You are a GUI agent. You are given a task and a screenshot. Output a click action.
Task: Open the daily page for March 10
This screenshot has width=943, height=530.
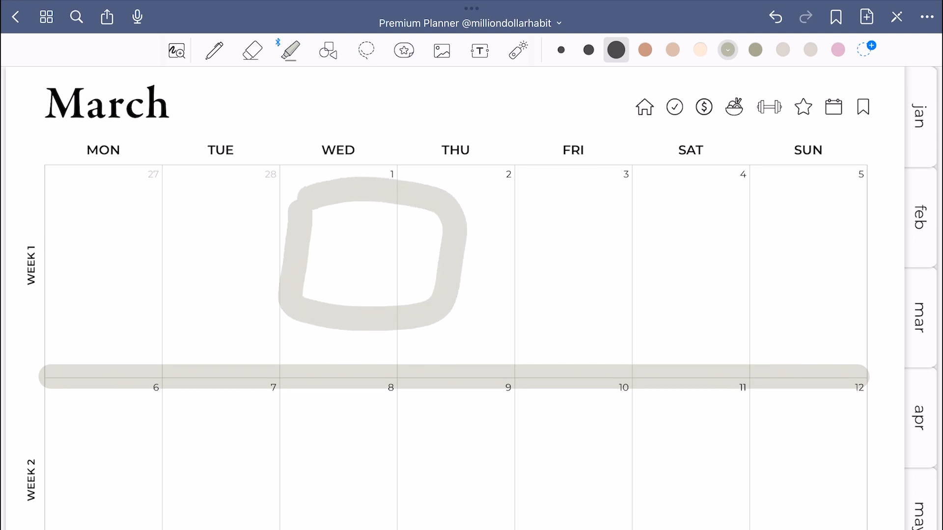[624, 387]
